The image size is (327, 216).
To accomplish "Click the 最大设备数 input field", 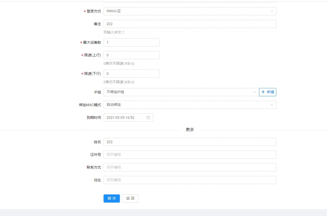I will [x=131, y=42].
